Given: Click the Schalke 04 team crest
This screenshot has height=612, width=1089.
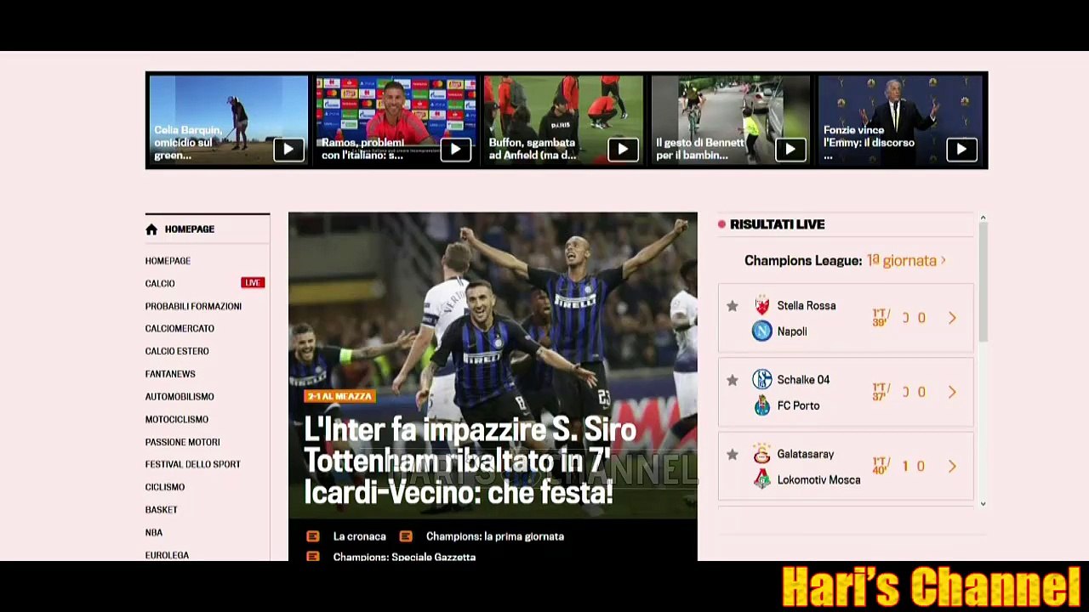Looking at the screenshot, I should [762, 380].
